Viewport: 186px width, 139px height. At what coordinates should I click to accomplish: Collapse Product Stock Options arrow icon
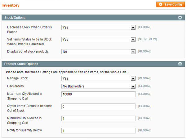[180, 64]
